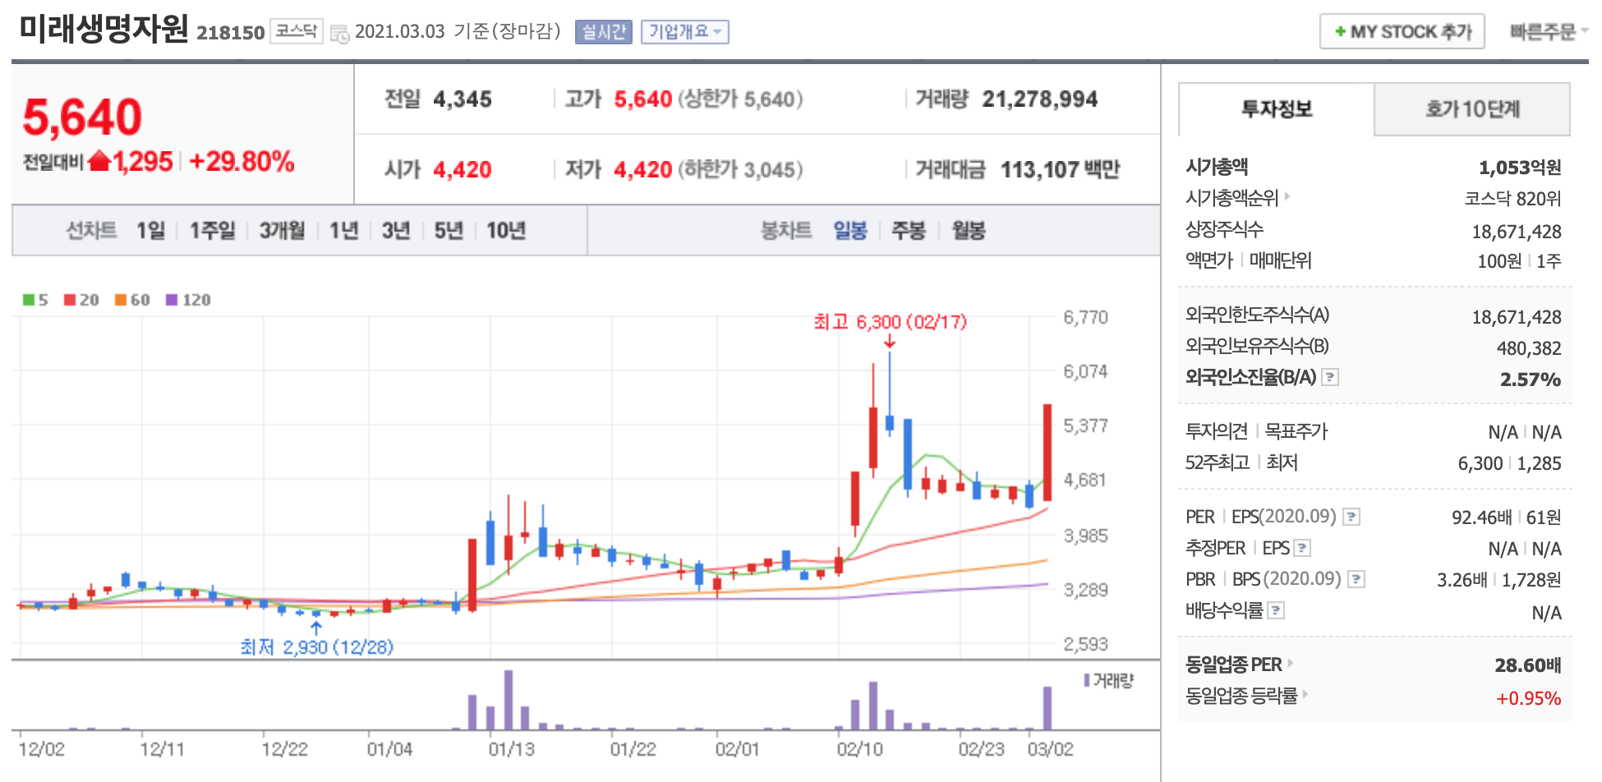
Task: Click the 거래대금 value 113,107 백만
Action: (x=1060, y=170)
